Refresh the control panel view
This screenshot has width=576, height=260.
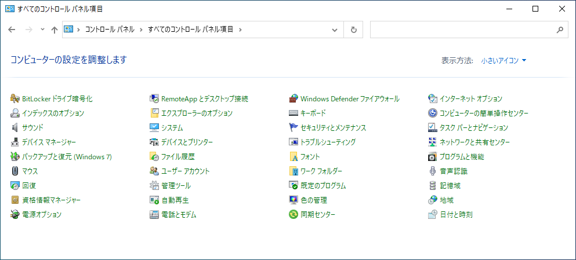coord(353,30)
